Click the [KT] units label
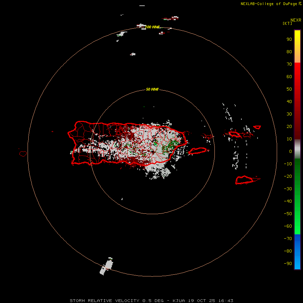The height and width of the screenshot is (303, 303). pyautogui.click(x=287, y=23)
